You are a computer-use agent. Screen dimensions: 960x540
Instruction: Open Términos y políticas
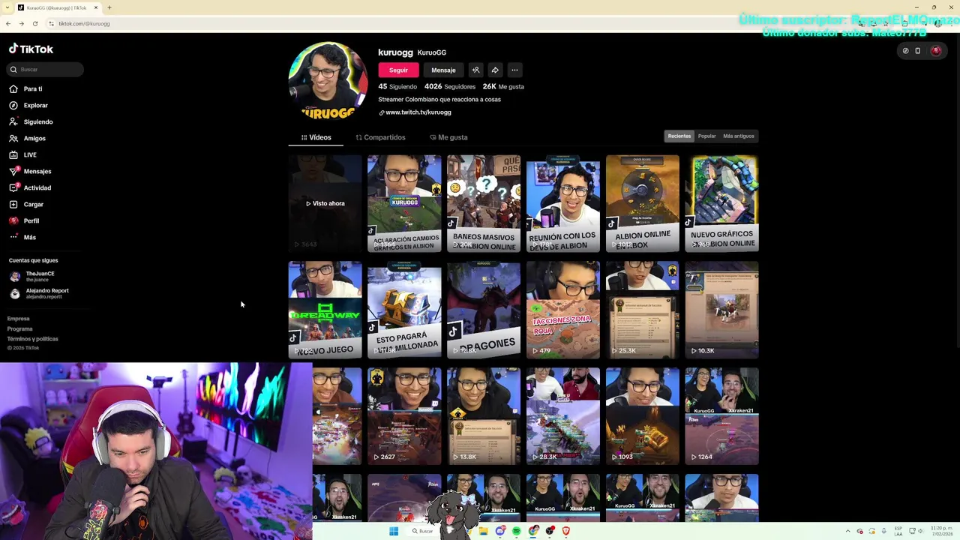tap(32, 338)
